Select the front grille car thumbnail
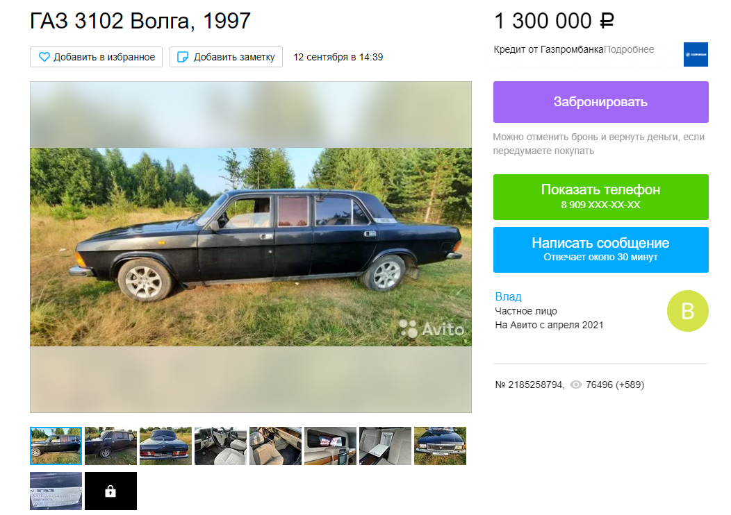731x515 pixels. [440, 446]
